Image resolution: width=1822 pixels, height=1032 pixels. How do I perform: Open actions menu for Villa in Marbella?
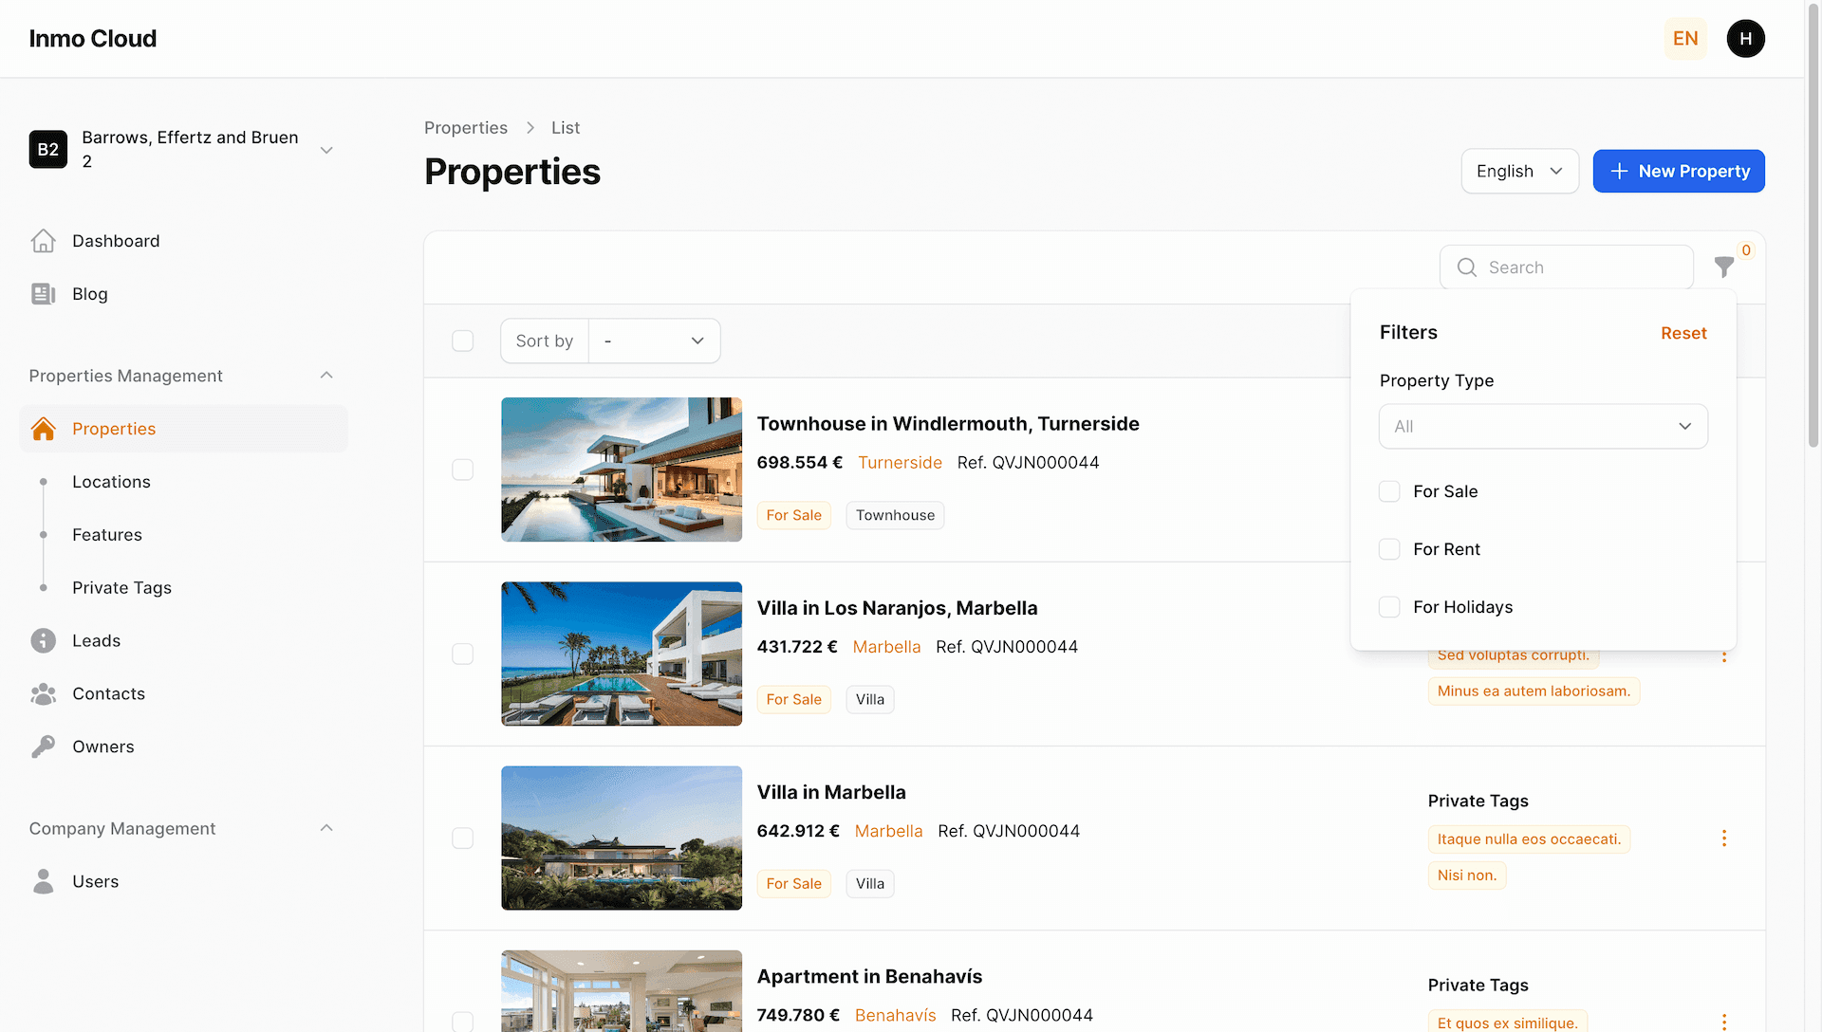click(x=1724, y=838)
